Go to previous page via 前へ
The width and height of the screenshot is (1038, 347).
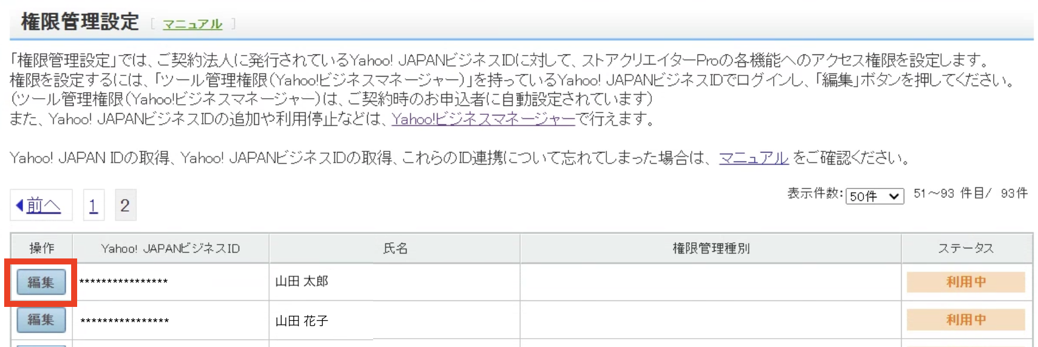(41, 205)
